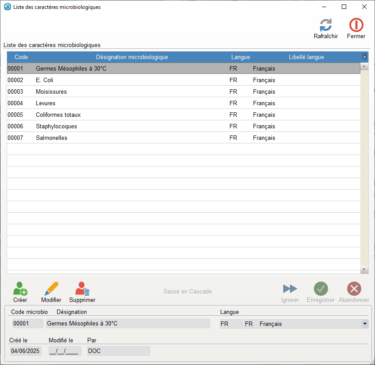Click the Abandonner red cross icon
Screen dimensions: 375x365
point(354,289)
